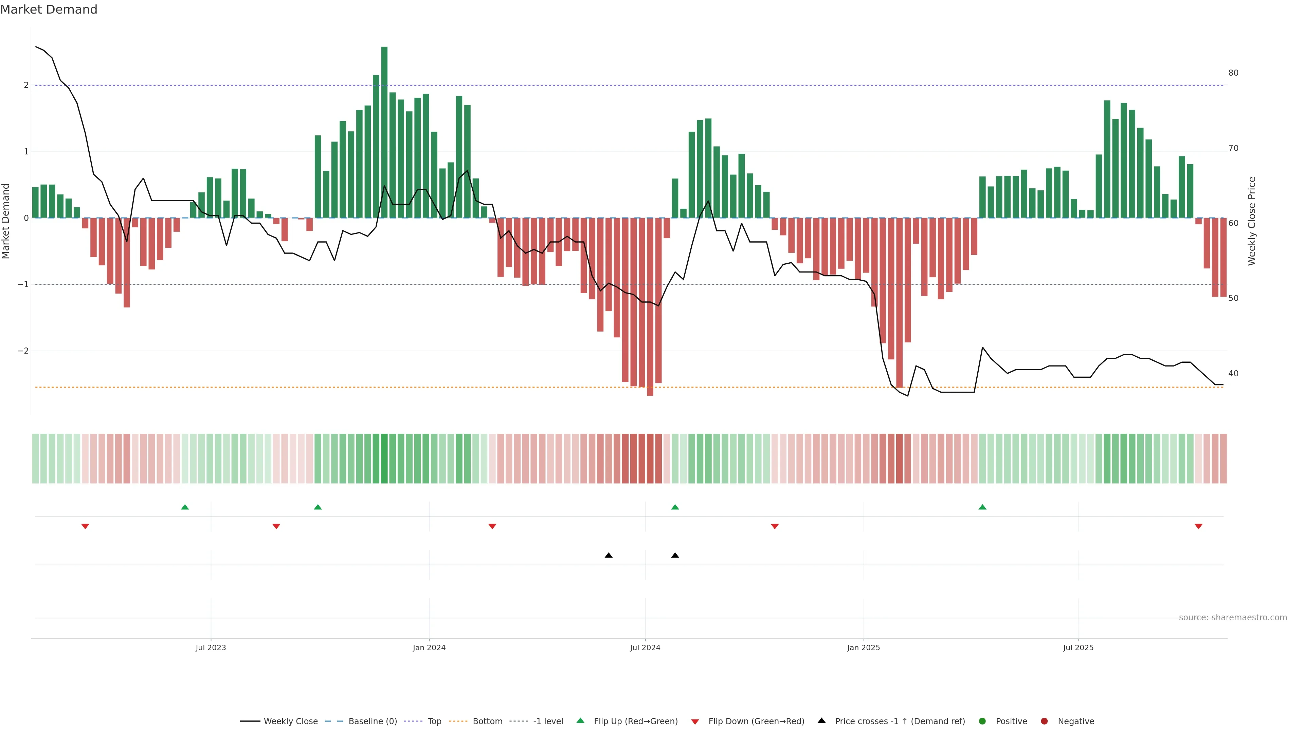Click the Jan 2024 x-axis label
Viewport: 1304px width, 733px height.
pyautogui.click(x=429, y=647)
